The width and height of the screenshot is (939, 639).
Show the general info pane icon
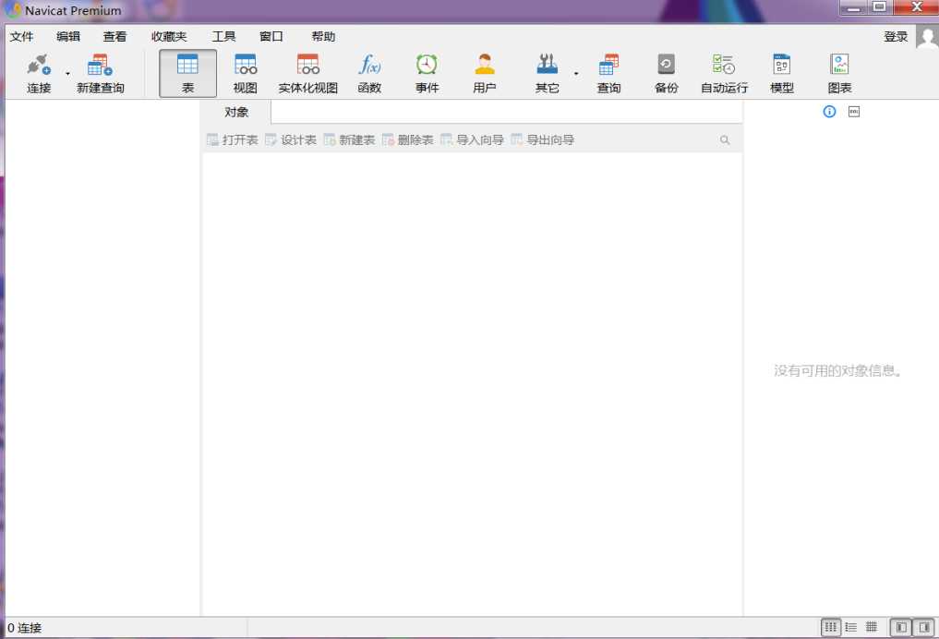[829, 112]
